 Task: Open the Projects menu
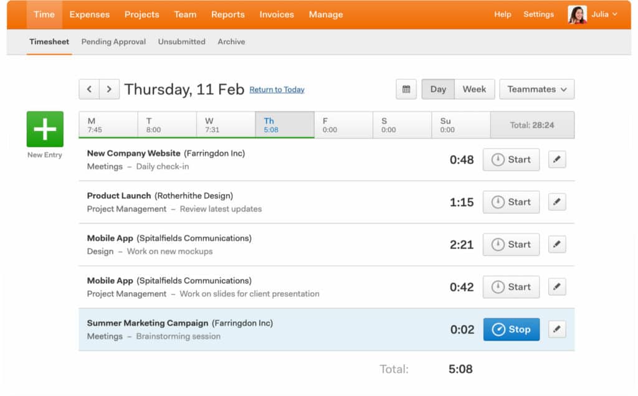pos(141,14)
